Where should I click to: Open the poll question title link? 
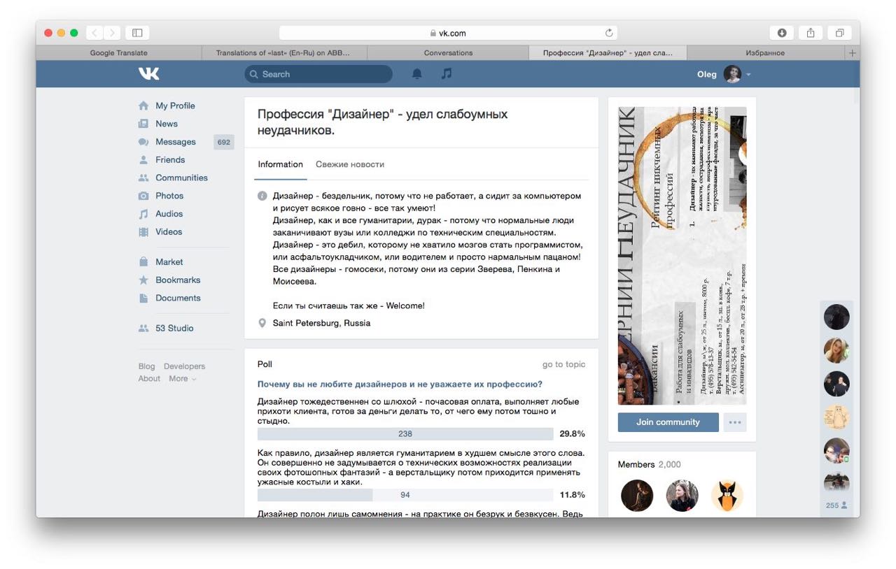[400, 384]
